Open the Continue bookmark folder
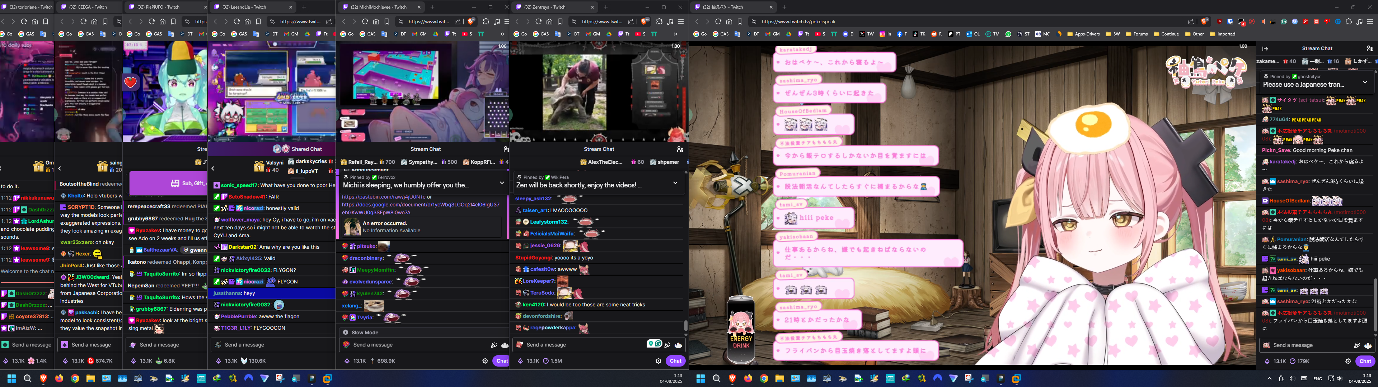1378x387 pixels. 1166,34
